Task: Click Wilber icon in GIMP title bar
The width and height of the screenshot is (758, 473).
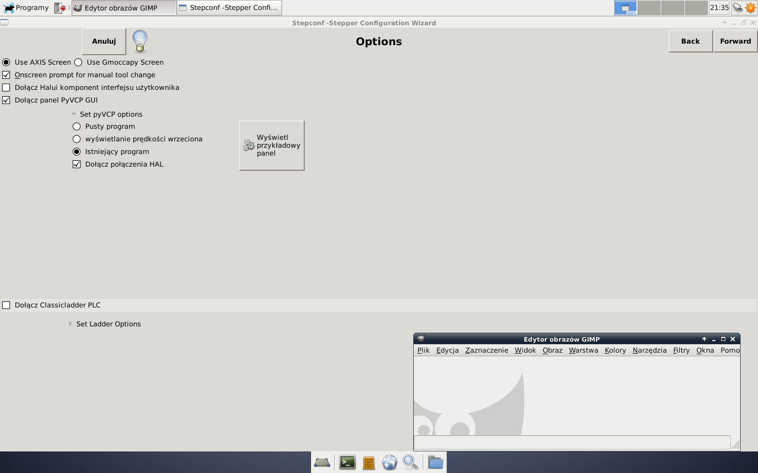Action: (421, 339)
